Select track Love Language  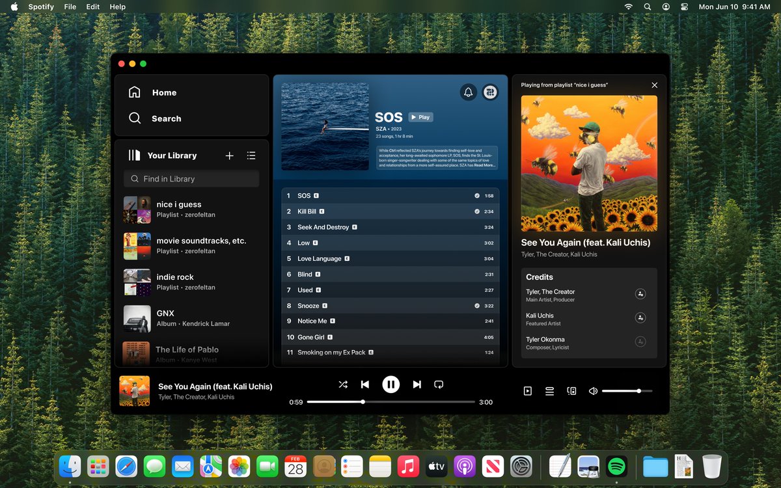(390, 258)
